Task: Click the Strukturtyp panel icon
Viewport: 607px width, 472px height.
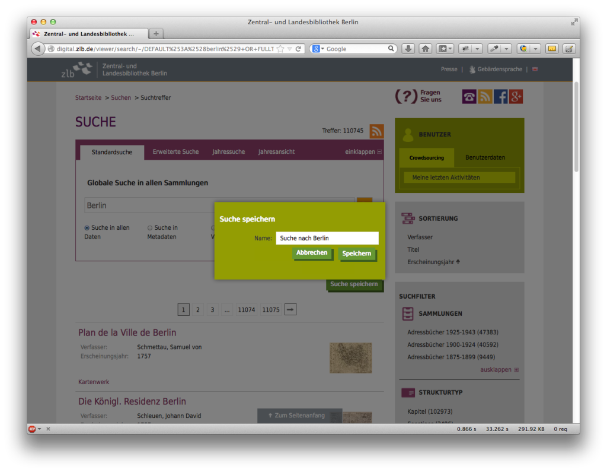Action: [x=408, y=392]
